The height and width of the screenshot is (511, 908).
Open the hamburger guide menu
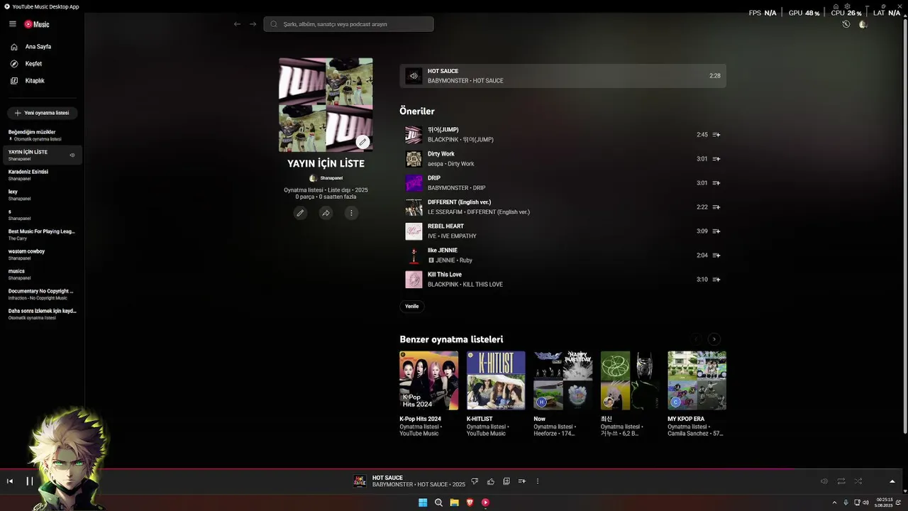coord(13,24)
